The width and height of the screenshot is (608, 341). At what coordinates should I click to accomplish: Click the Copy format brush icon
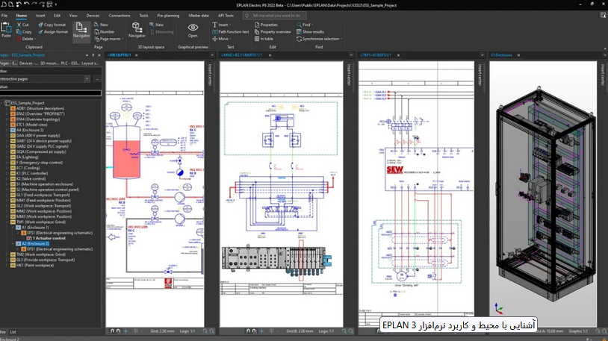pos(41,25)
